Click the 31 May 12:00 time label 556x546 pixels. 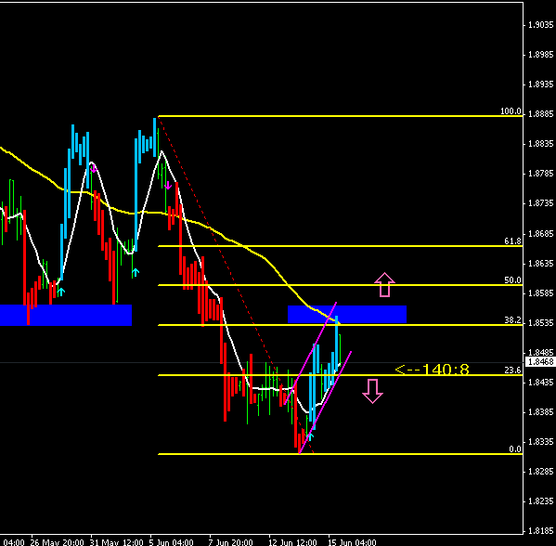[116, 542]
